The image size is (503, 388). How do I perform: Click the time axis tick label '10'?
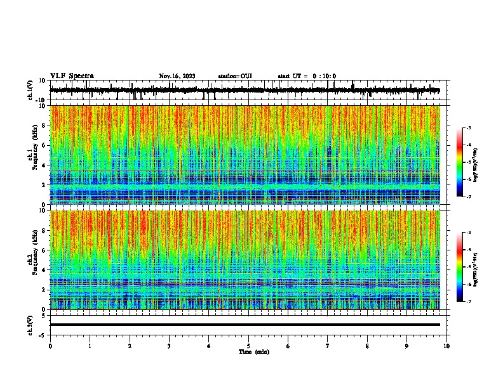point(446,346)
